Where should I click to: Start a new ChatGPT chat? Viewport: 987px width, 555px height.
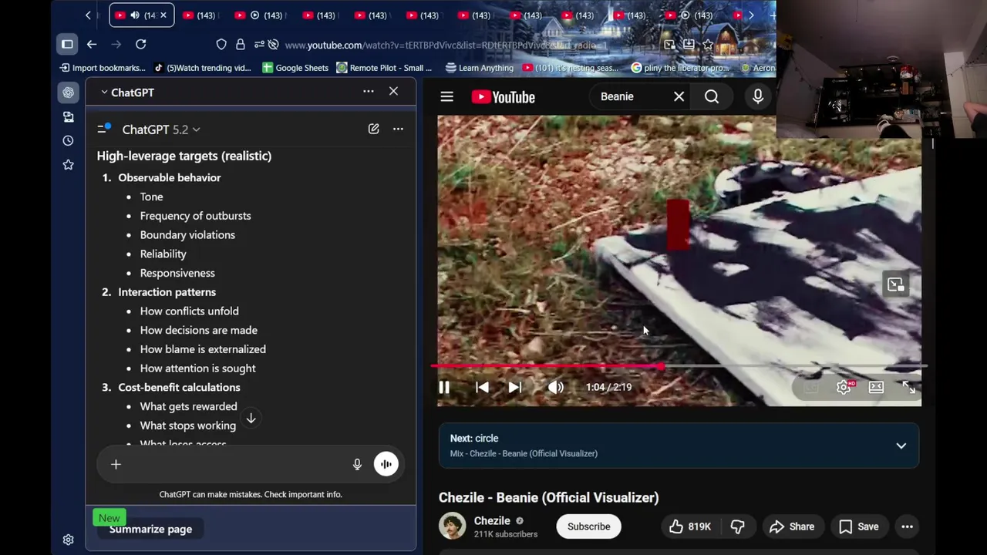pos(373,129)
